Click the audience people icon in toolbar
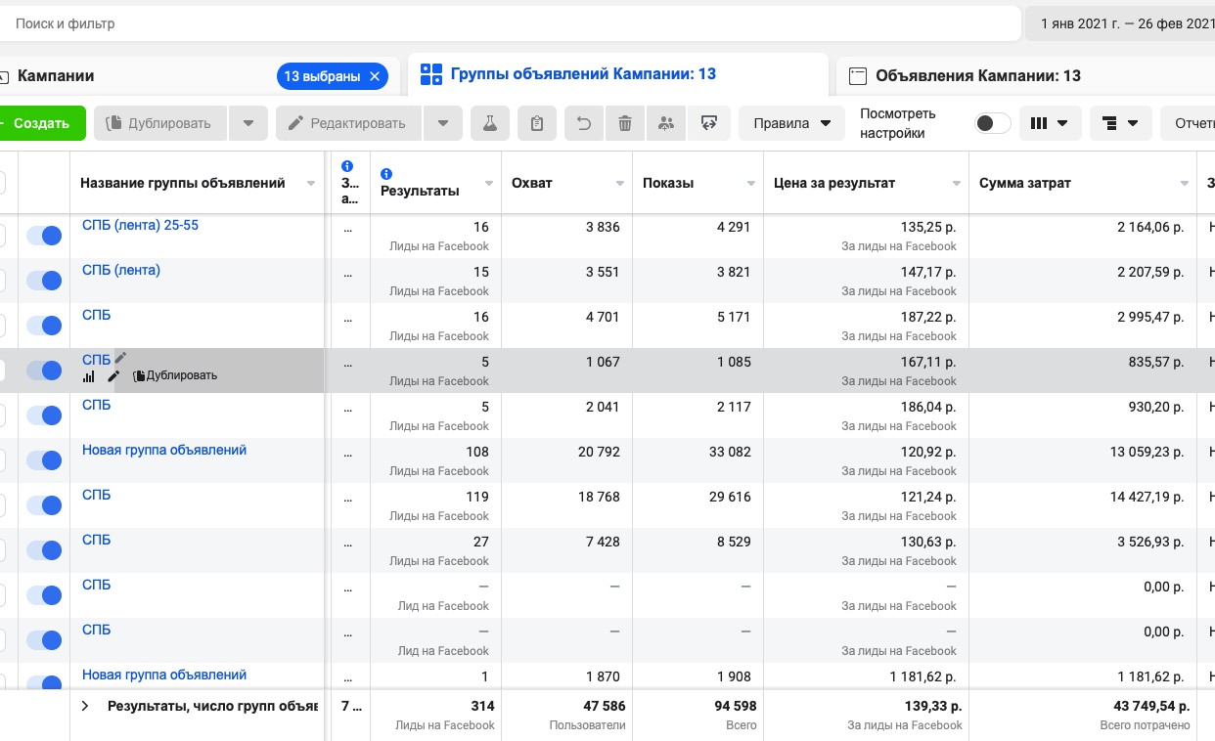 (x=666, y=123)
